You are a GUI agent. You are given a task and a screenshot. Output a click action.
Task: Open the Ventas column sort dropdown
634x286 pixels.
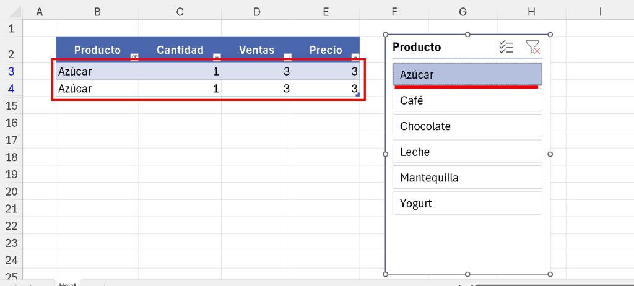coord(287,57)
